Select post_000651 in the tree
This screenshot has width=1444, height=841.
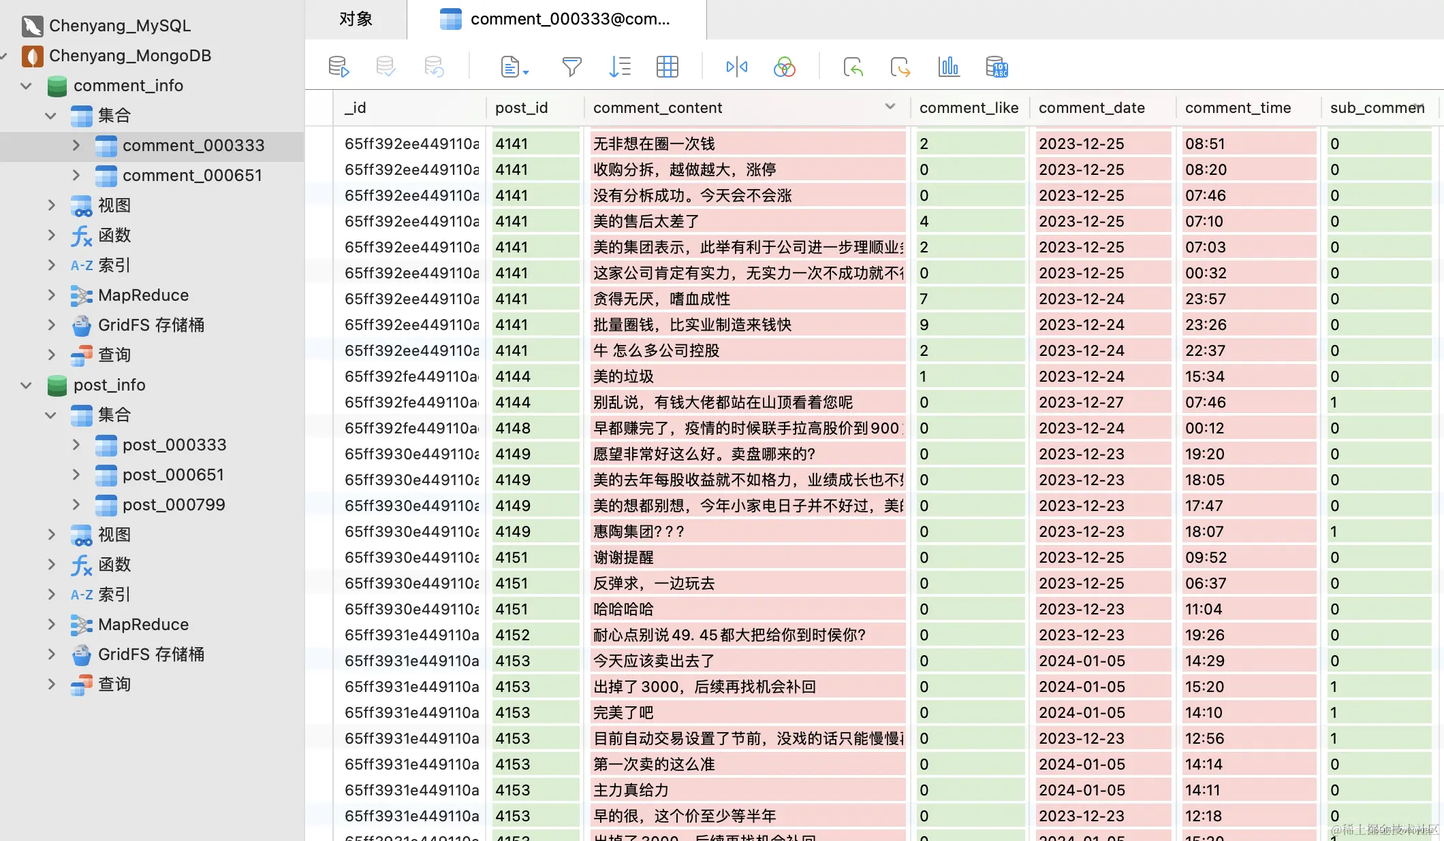point(173,475)
